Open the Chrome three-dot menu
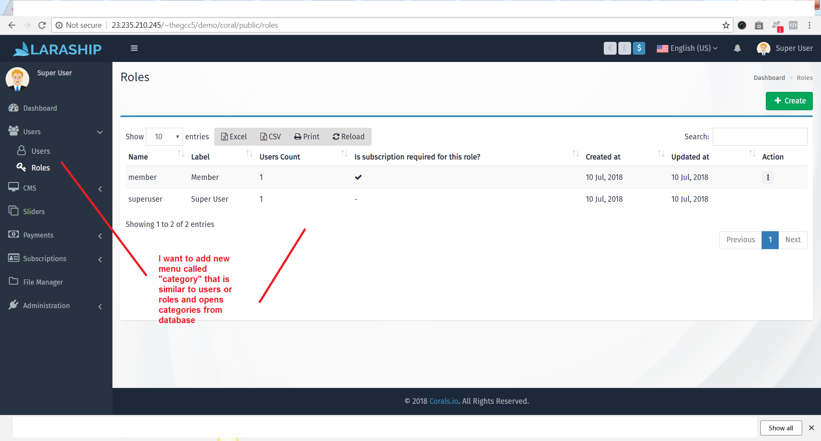The width and height of the screenshot is (821, 441). click(809, 25)
